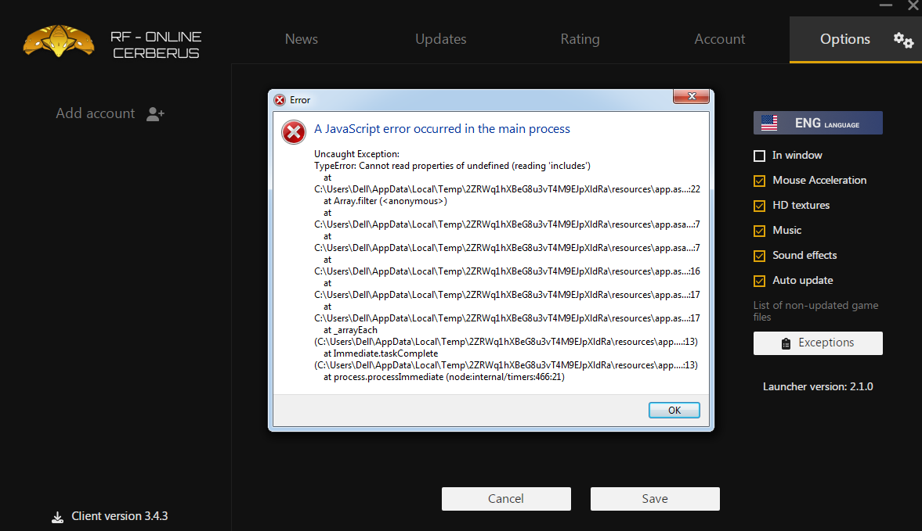The image size is (922, 531).
Task: Toggle the Auto update checkbox
Action: (x=759, y=281)
